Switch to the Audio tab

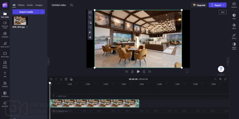pos(30,5)
